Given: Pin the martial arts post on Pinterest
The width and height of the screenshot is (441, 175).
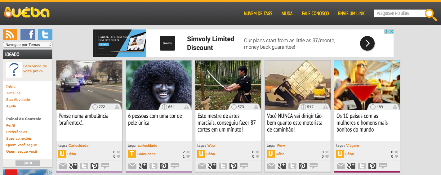Looking at the screenshot, I should coord(234,166).
